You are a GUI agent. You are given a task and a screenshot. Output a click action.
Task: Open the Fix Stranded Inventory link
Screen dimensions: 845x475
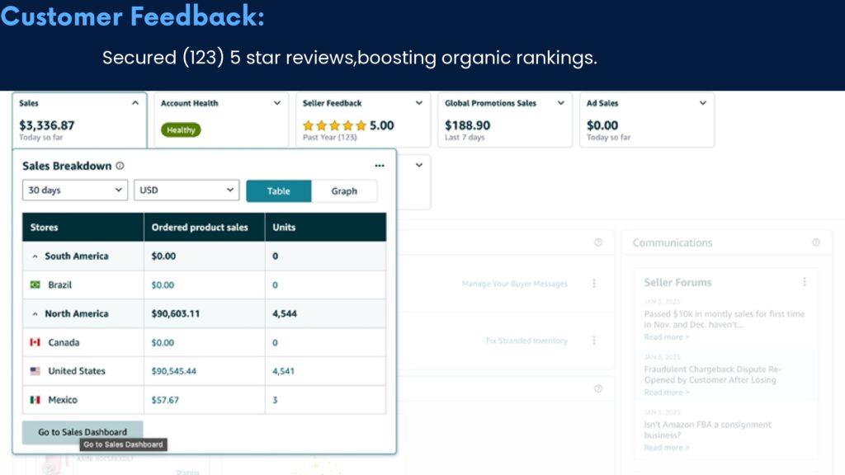point(526,341)
